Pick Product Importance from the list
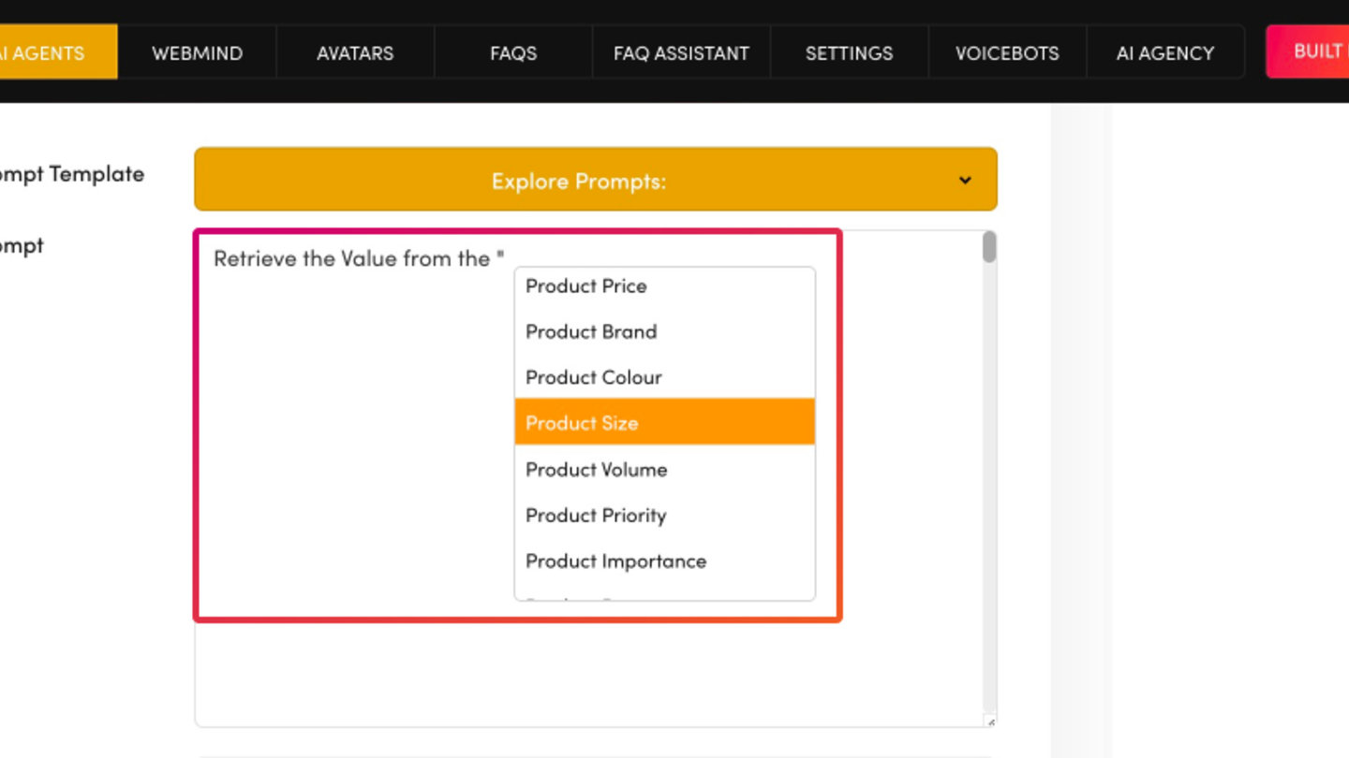 click(615, 561)
